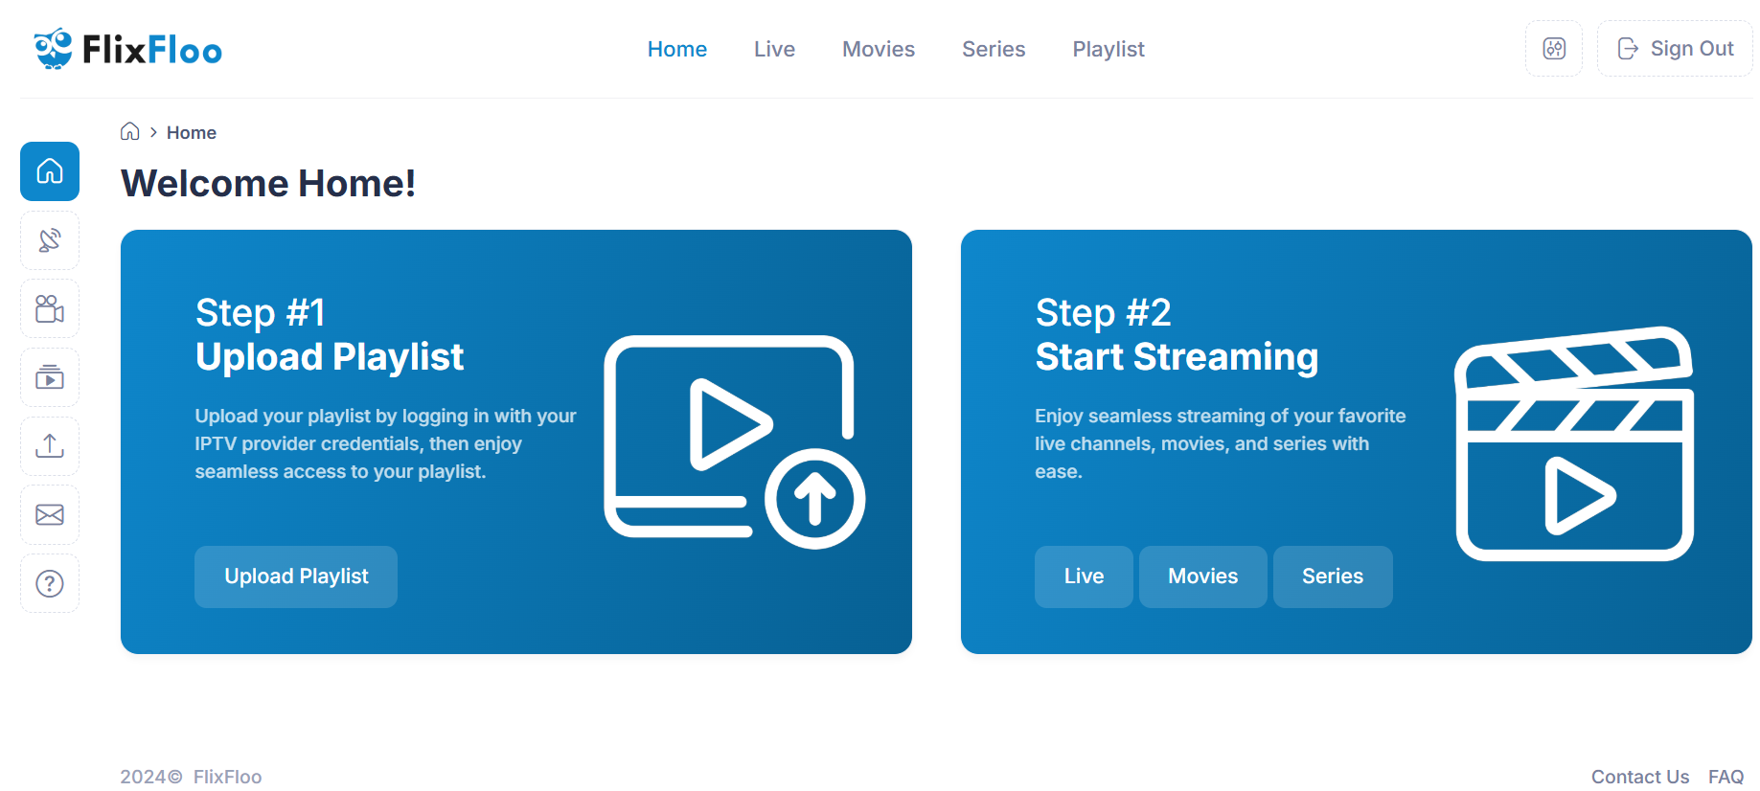Open the question mark help sidebar icon
This screenshot has height=791, width=1760.
50,583
